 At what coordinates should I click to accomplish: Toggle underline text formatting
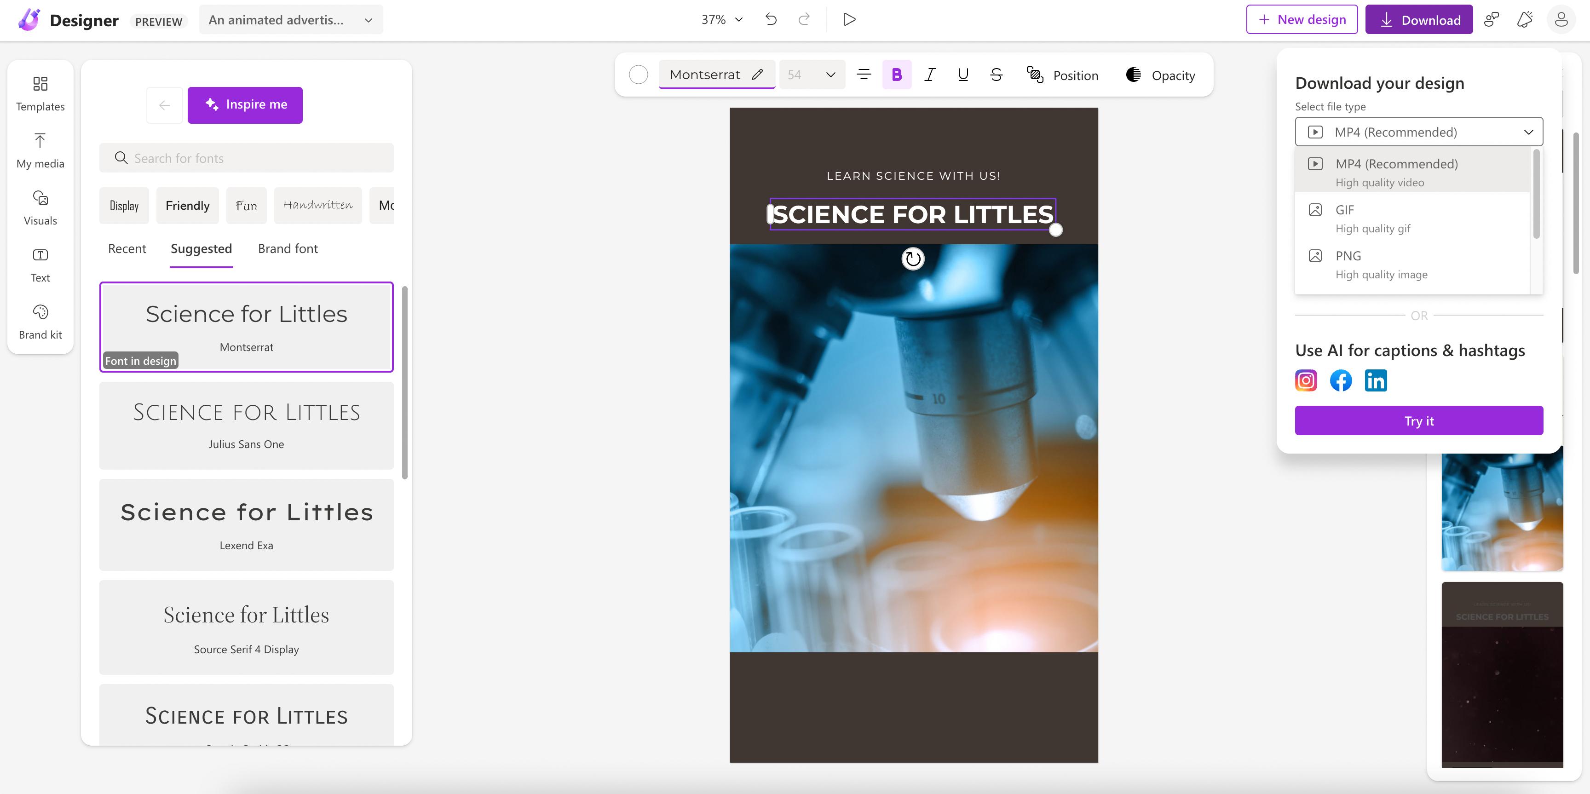tap(962, 75)
